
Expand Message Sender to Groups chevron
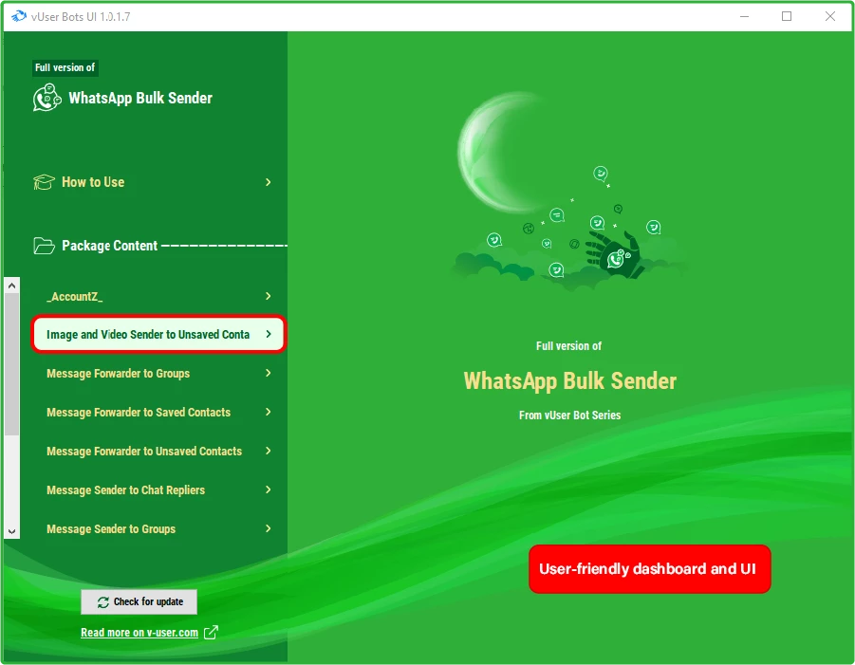pos(269,528)
